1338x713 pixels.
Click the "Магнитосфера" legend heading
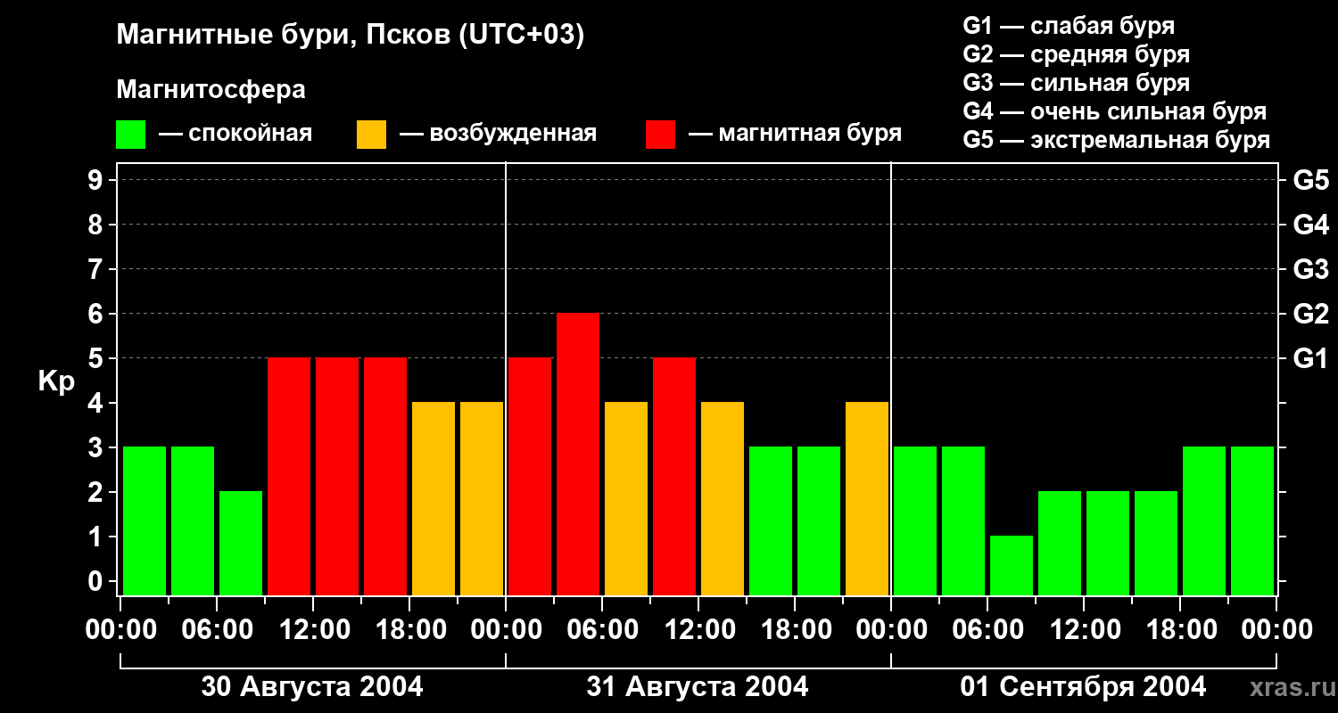[211, 90]
